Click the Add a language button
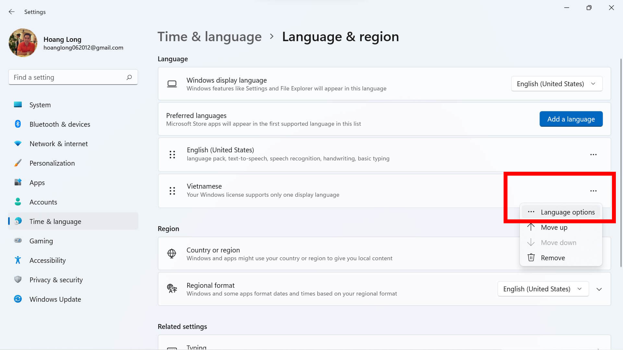 coord(571,119)
